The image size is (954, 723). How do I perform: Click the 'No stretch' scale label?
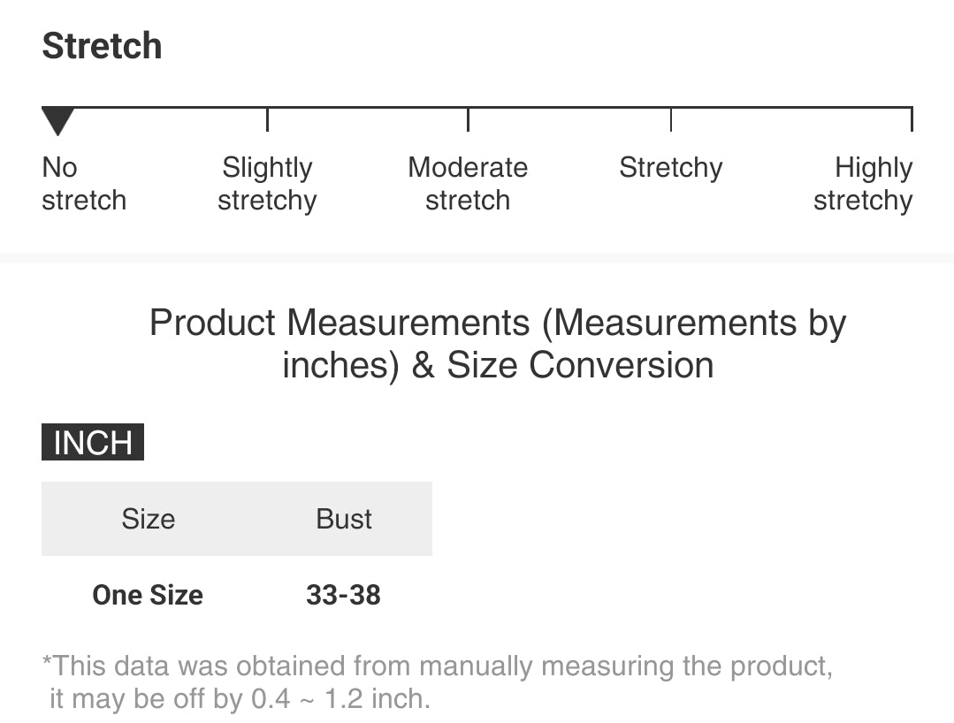84,184
